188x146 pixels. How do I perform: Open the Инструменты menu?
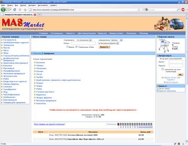click(x=43, y=5)
